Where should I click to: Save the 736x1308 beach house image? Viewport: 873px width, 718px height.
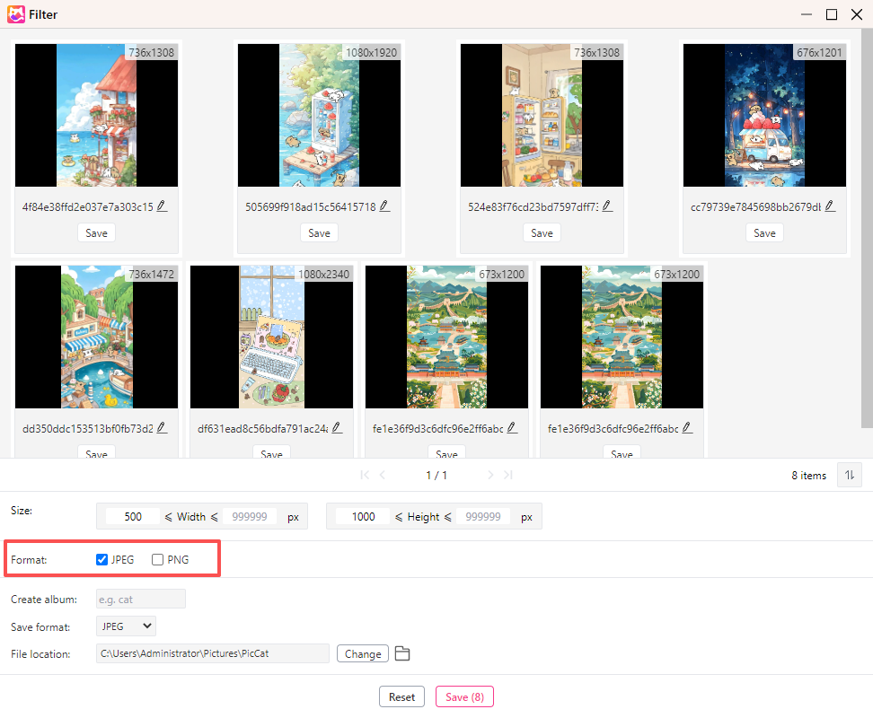click(96, 233)
